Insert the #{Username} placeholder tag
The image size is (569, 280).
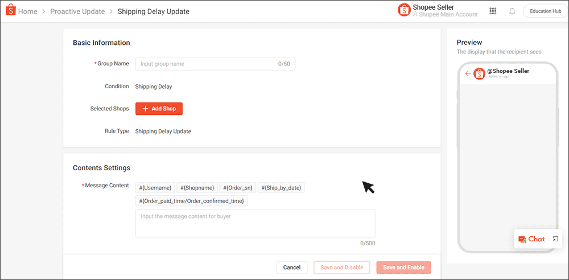coord(155,188)
